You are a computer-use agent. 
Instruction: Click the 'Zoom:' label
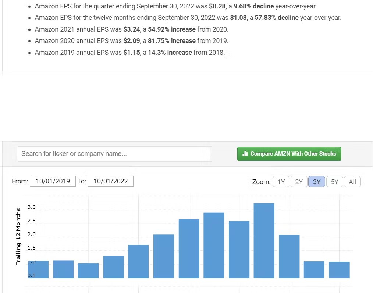[261, 182]
